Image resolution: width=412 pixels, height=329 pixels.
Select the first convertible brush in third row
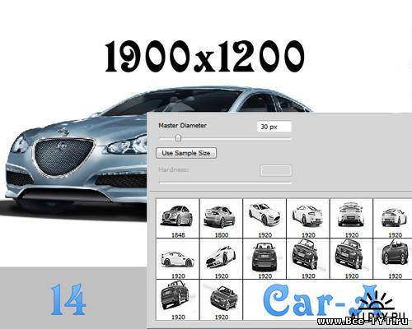(178, 300)
